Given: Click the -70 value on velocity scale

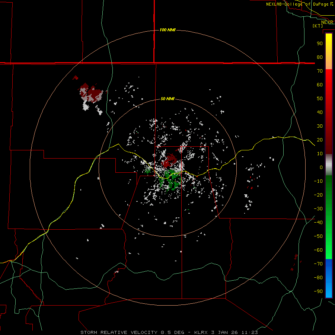Looking at the screenshot, I should click(318, 264).
